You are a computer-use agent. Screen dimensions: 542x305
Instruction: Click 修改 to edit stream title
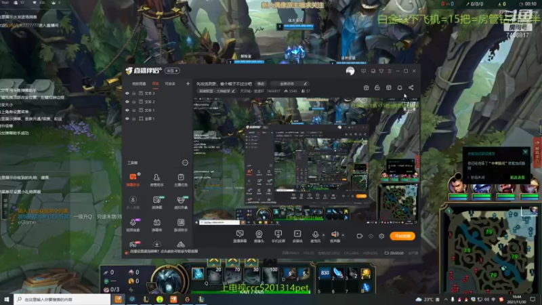coord(261,83)
